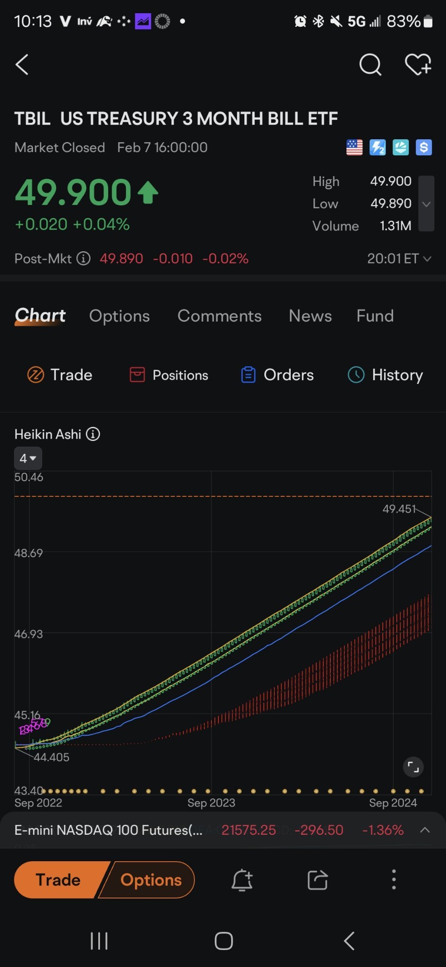Open the History shortcut
Image resolution: width=446 pixels, height=967 pixels.
[386, 375]
